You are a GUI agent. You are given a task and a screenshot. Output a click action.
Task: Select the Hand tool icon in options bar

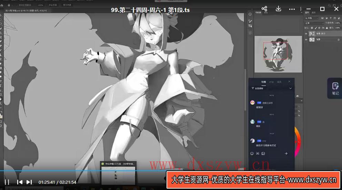pyautogui.click(x=9, y=5)
